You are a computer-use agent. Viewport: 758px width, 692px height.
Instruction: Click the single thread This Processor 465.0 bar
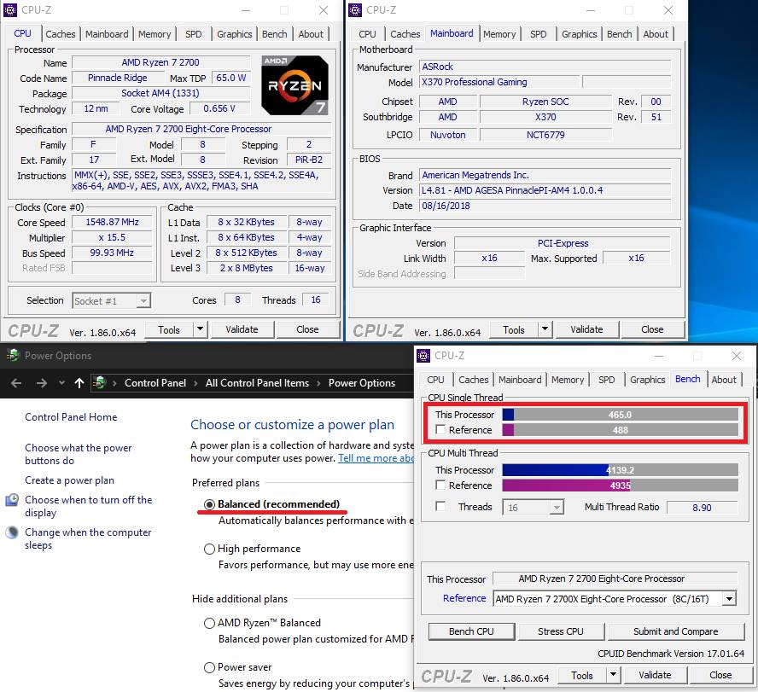tap(621, 415)
